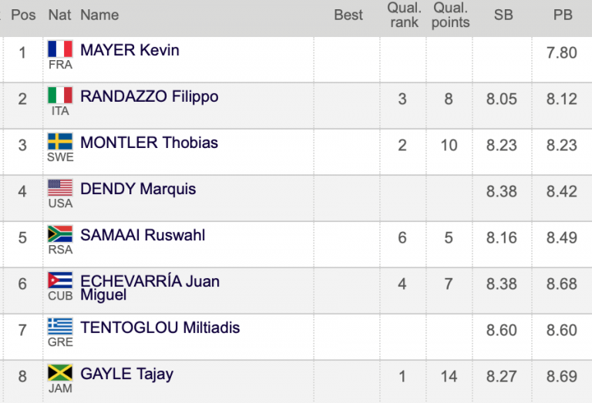Open ECHEVARRÍA Juan Miguel's profile

[150, 281]
